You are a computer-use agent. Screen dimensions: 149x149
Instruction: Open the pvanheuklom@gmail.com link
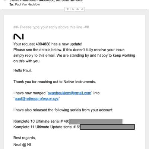point(69,93)
